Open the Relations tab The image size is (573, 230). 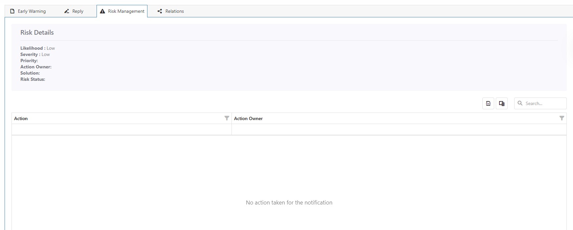(170, 11)
